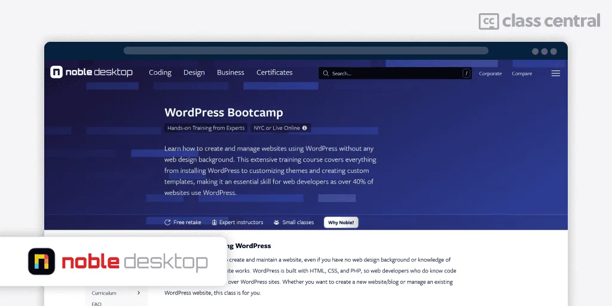Viewport: 612px width, 306px height.
Task: Click the Why Noble? button
Action: [x=341, y=222]
